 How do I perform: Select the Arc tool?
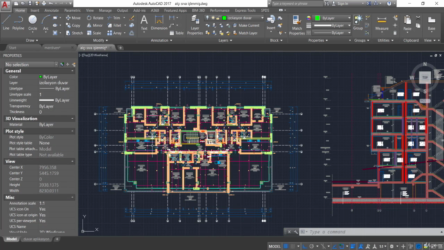tap(45, 22)
